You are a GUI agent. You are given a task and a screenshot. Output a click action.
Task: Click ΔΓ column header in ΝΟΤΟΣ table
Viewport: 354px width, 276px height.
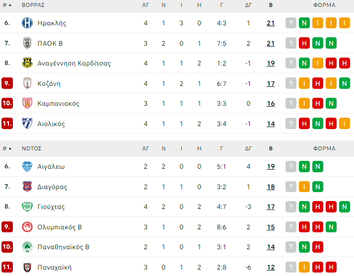[x=249, y=148]
